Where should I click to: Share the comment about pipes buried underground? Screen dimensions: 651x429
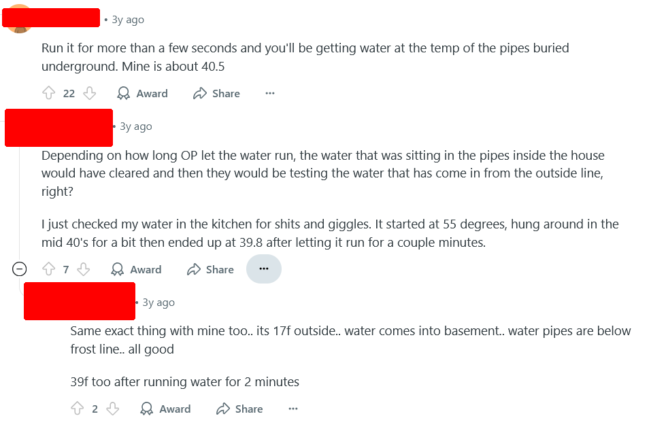tap(216, 93)
